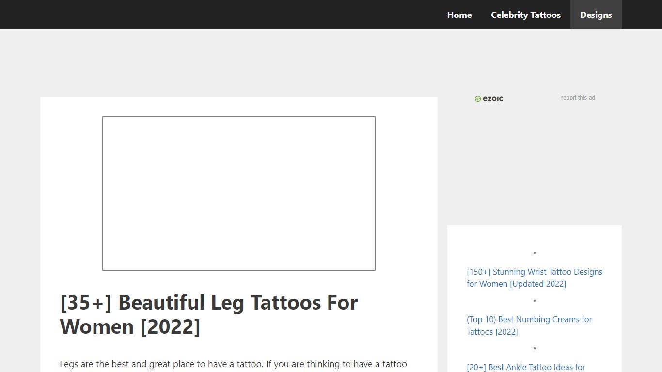The height and width of the screenshot is (372, 662).
Task: Open the Home menu item
Action: coord(459,15)
